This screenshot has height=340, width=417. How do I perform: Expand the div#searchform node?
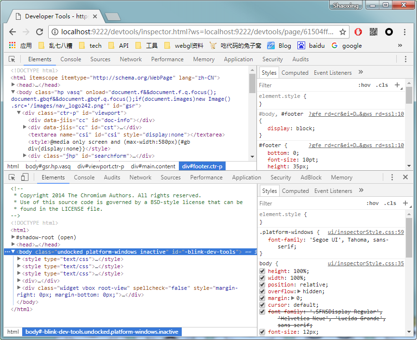point(25,155)
